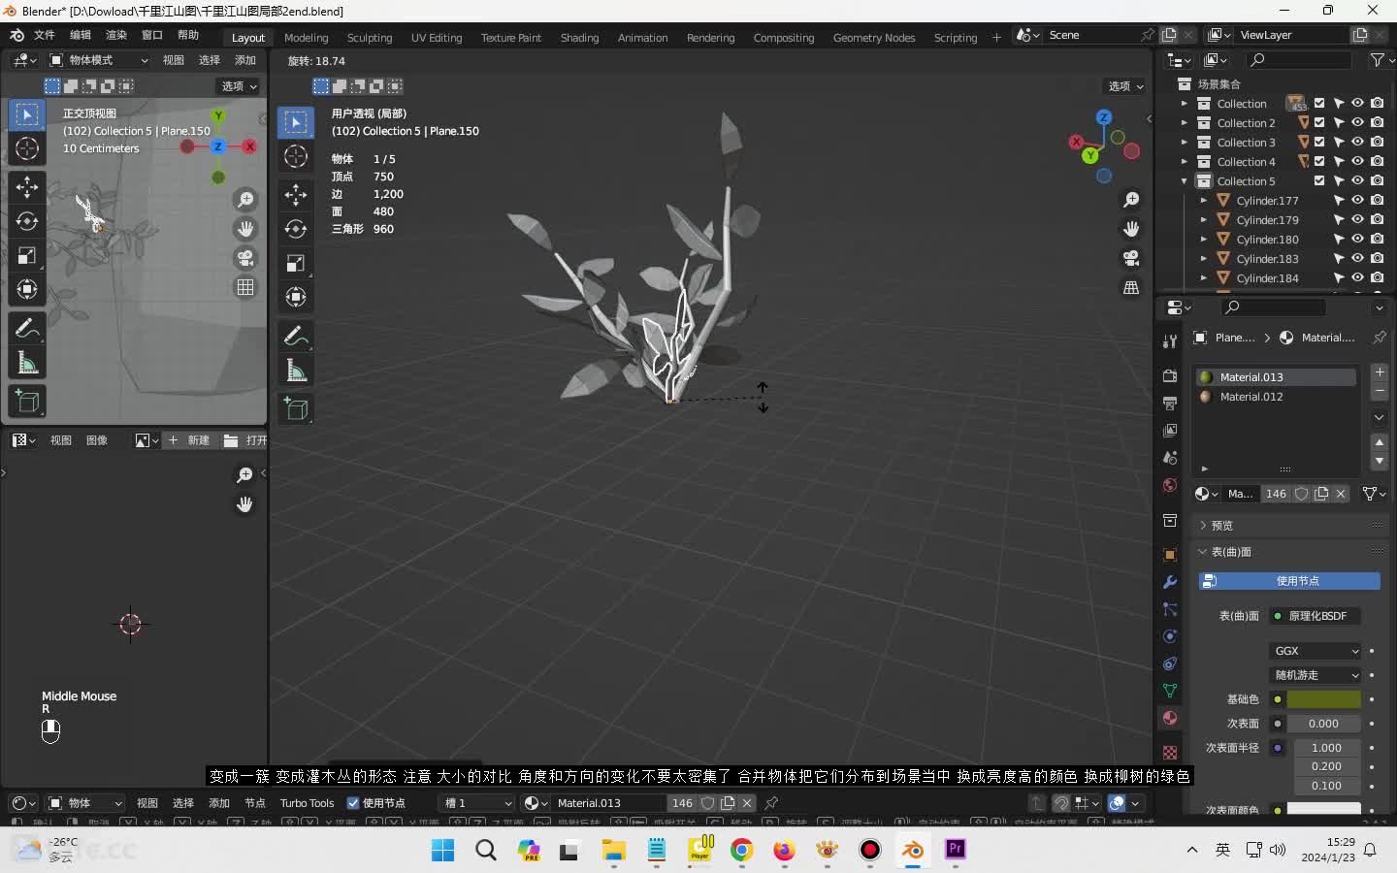
Task: Open the 渲染 menu
Action: [116, 35]
